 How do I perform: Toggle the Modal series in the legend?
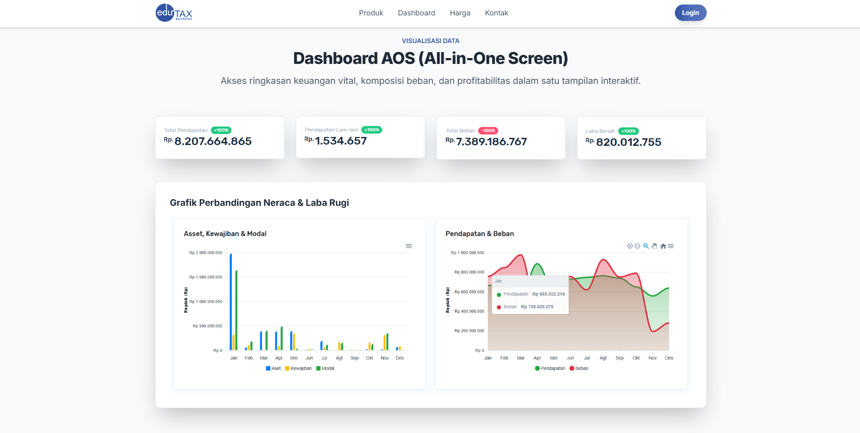coord(325,369)
